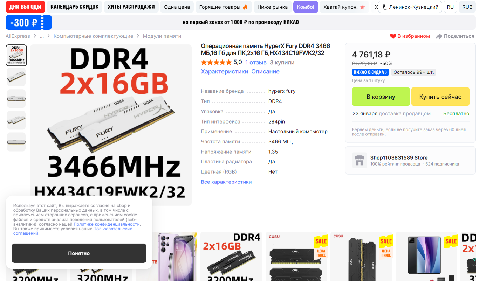Switch to the Описание tab
This screenshot has height=281, width=479.
pyautogui.click(x=265, y=71)
